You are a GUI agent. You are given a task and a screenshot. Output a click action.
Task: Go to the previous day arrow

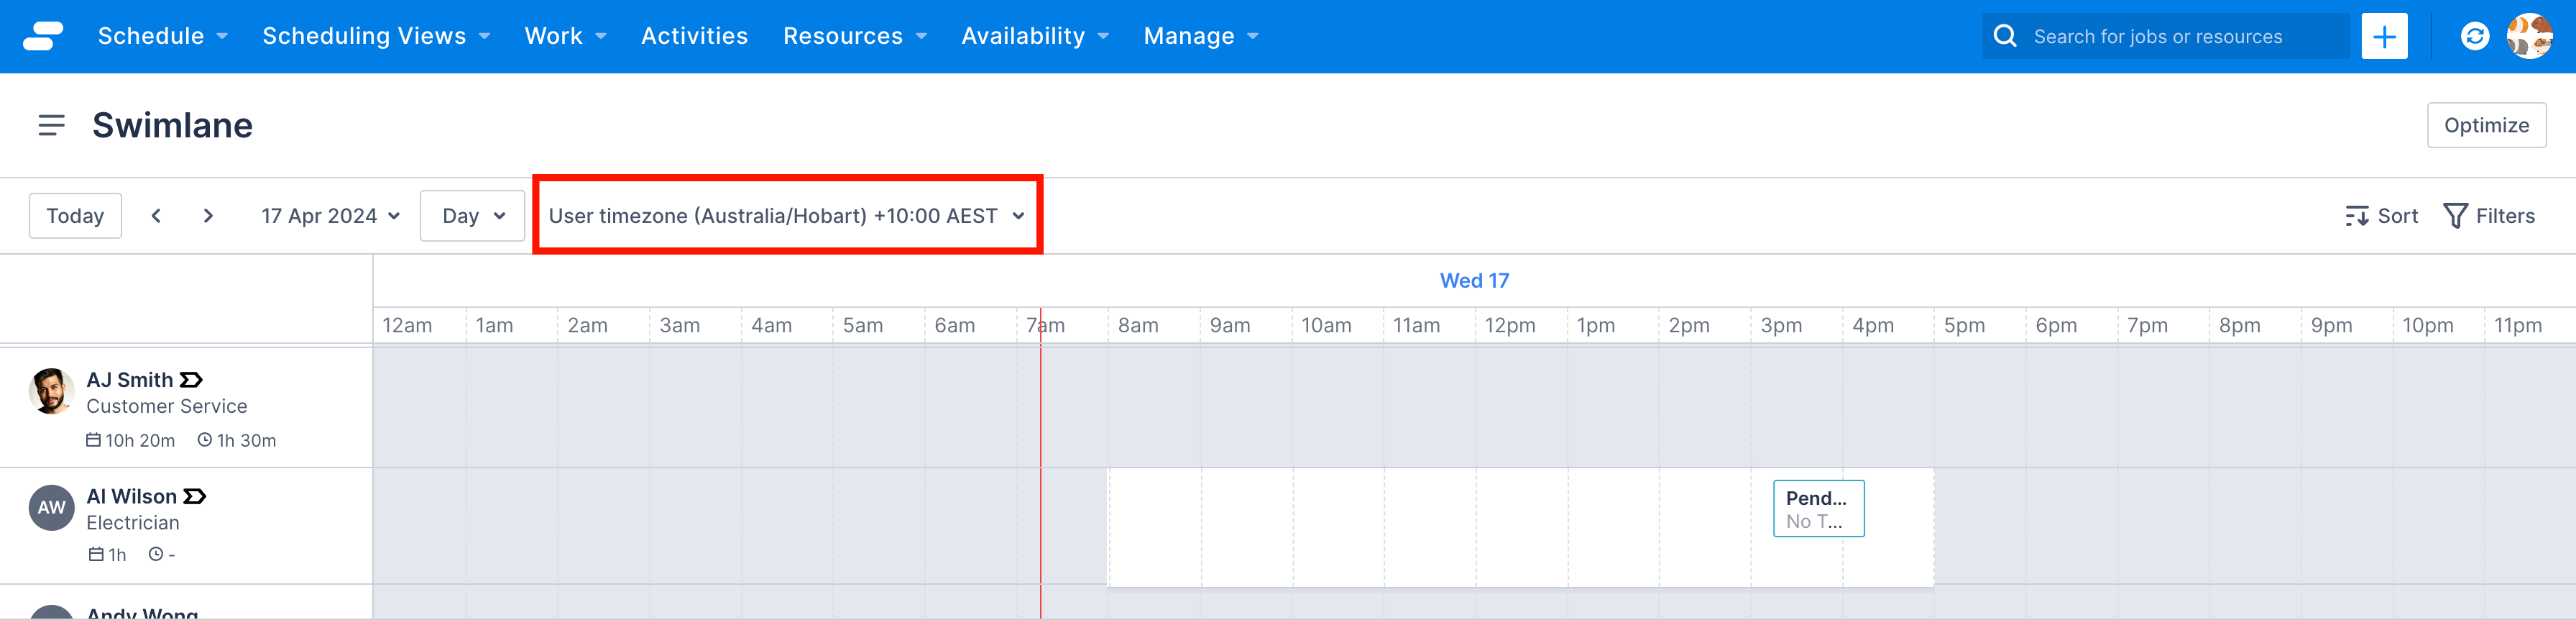(156, 216)
